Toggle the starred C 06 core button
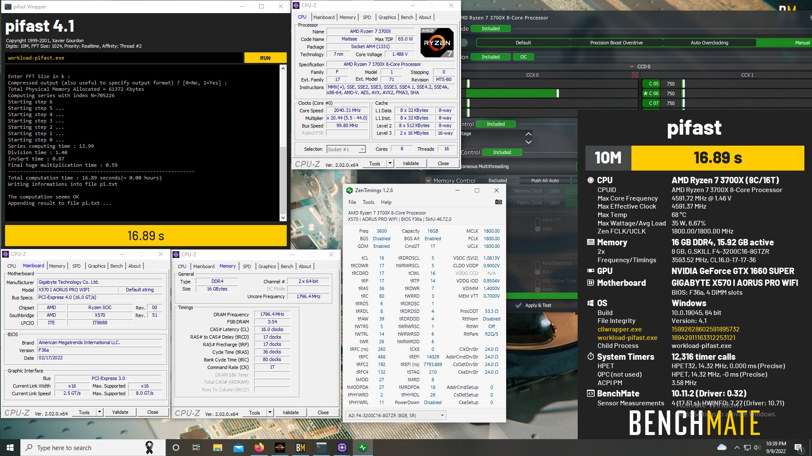 [x=651, y=93]
